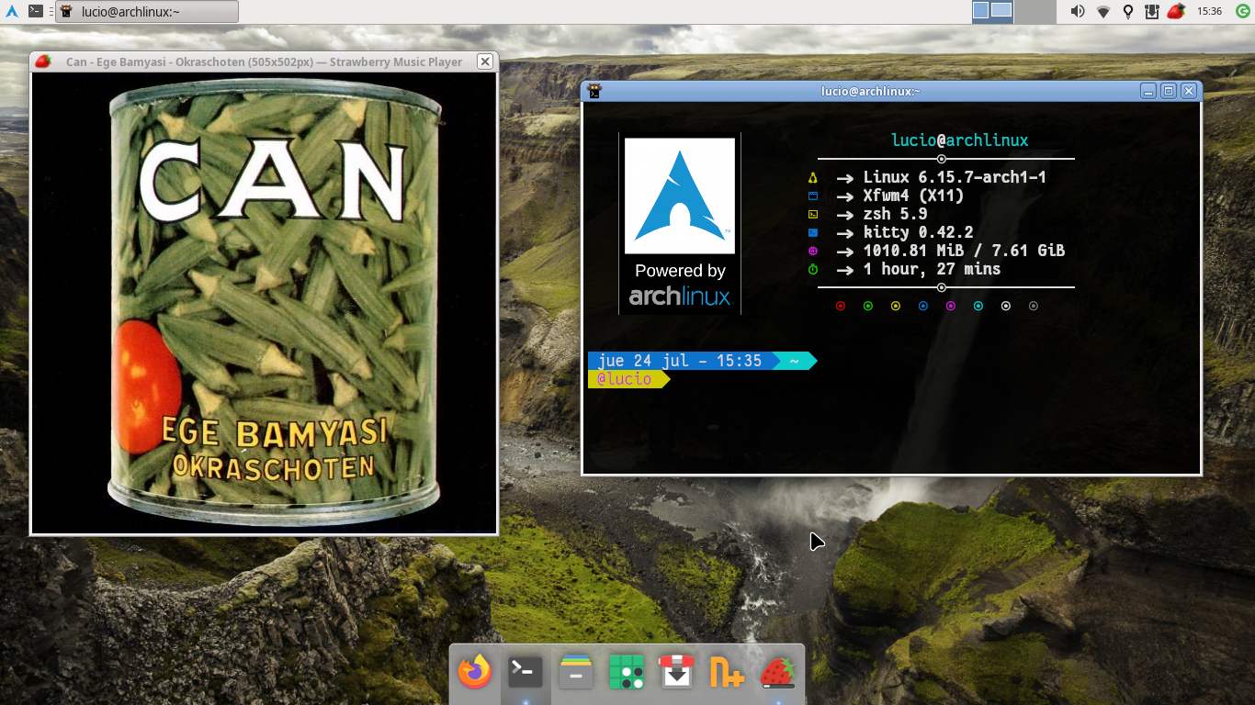Click the strawberry icon in cover window titlebar
1255x705 pixels.
(x=42, y=62)
